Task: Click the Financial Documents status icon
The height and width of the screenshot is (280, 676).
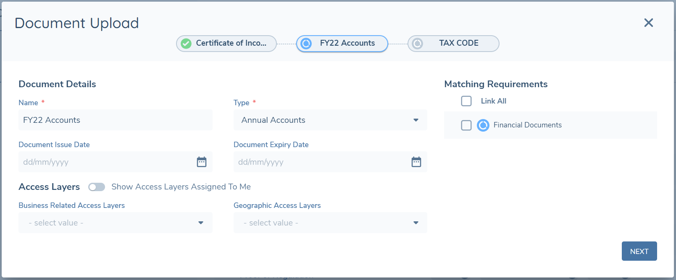Action: click(483, 125)
